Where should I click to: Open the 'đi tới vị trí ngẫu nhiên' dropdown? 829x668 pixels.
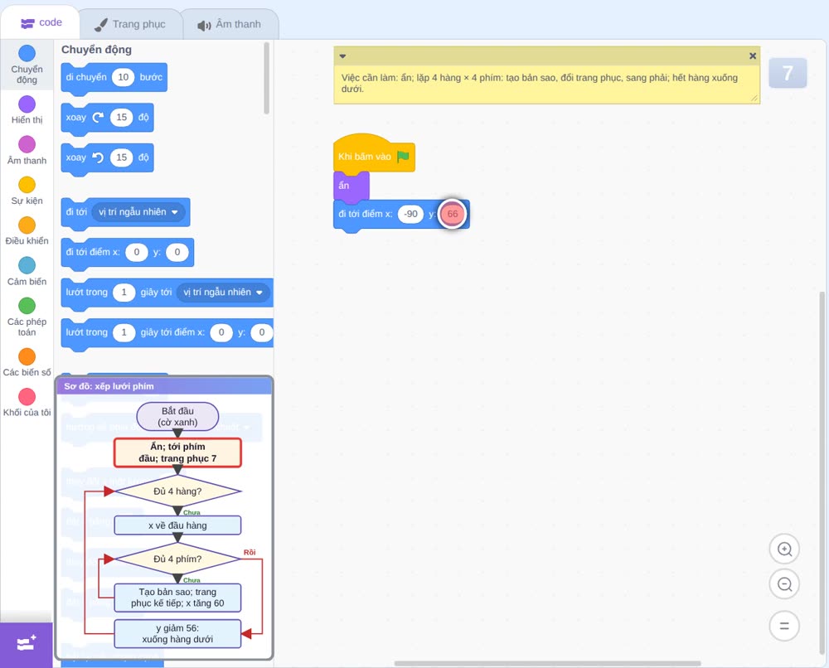(x=138, y=212)
